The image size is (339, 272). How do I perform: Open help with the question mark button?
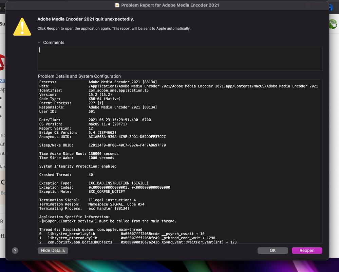pos(15,251)
